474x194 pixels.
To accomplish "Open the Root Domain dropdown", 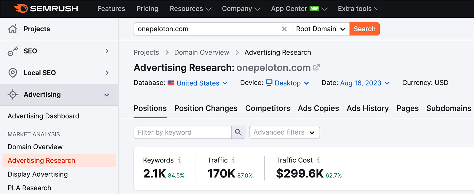I will point(321,29).
